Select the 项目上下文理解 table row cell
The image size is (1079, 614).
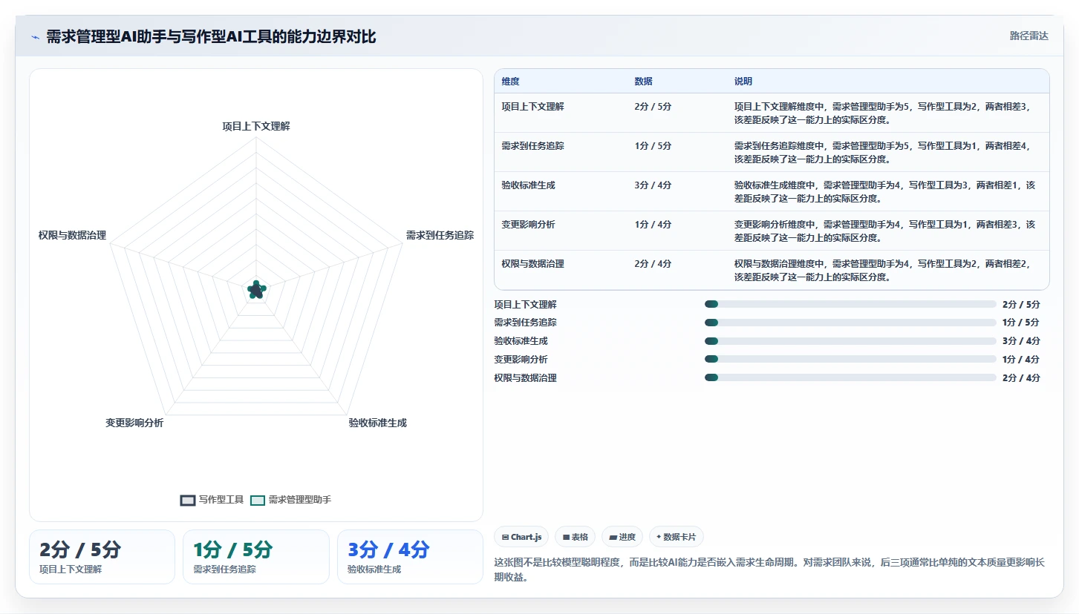pyautogui.click(x=533, y=107)
